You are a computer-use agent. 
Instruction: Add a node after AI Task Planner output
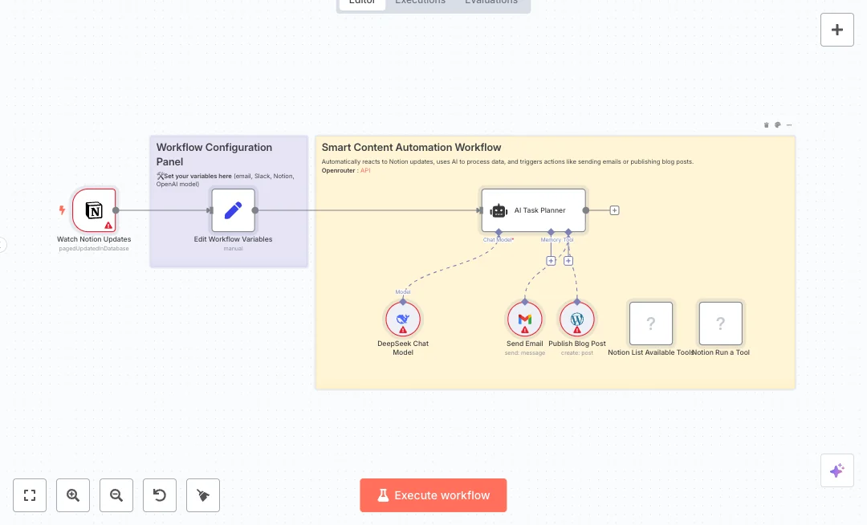pos(614,210)
